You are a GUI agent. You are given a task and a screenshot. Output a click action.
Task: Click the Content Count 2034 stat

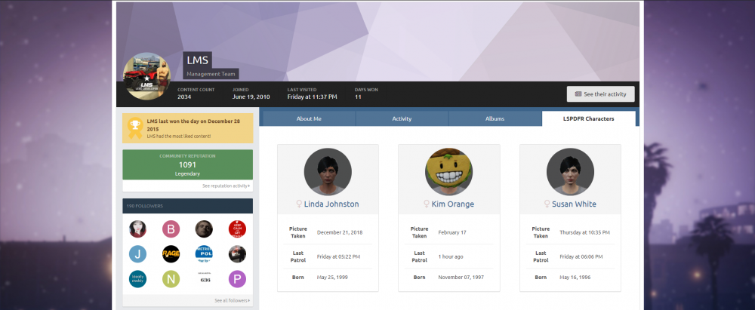[x=196, y=94]
